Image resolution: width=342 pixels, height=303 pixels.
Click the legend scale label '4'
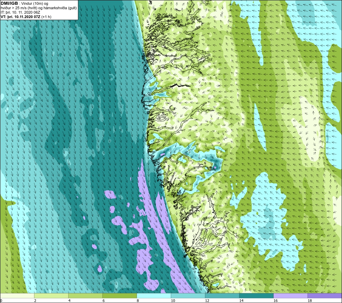click(x=69, y=301)
